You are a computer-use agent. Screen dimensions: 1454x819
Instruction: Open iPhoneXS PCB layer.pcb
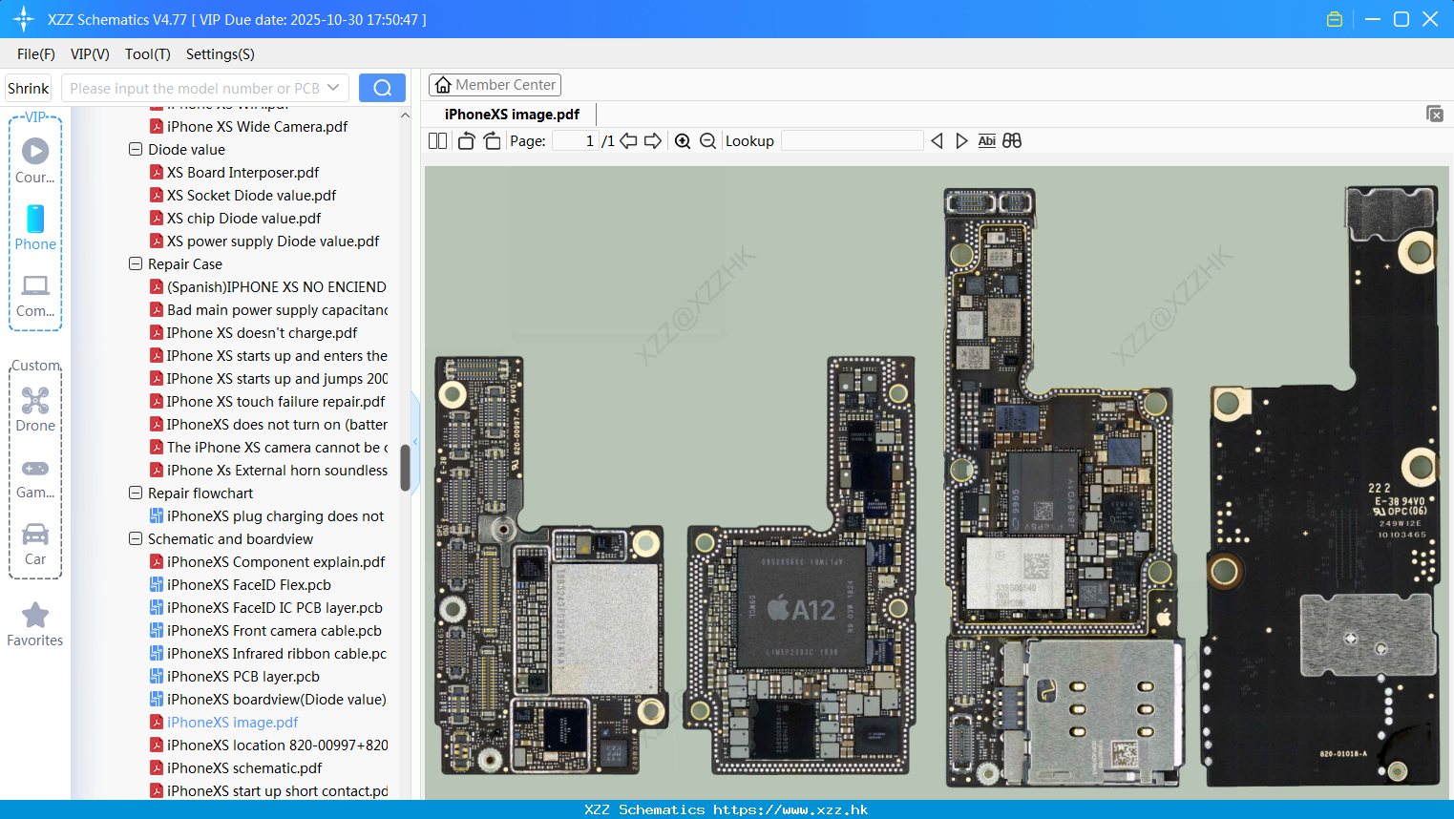pyautogui.click(x=242, y=676)
